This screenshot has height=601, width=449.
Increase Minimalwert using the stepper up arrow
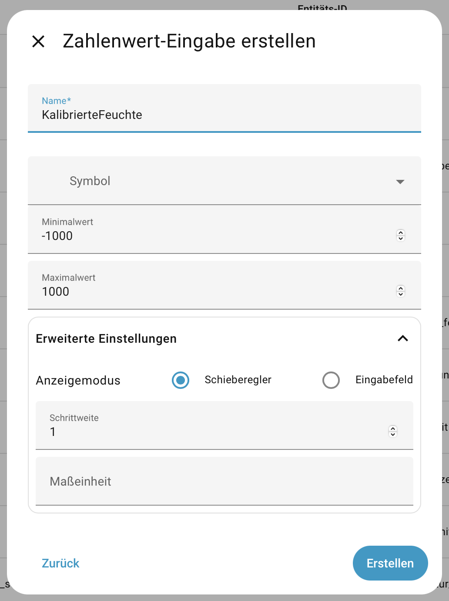click(401, 233)
